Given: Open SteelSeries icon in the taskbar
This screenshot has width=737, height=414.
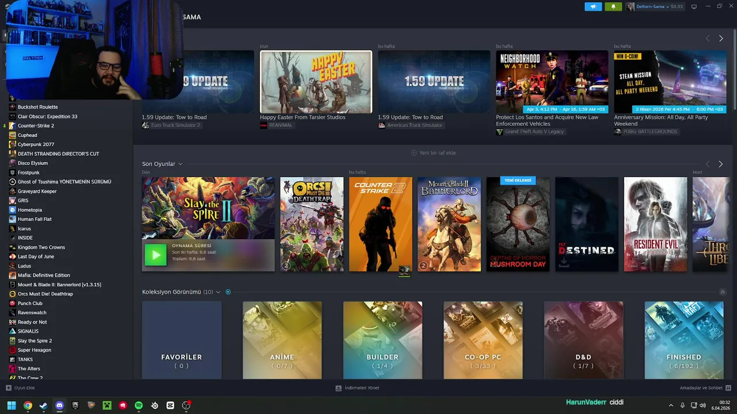Looking at the screenshot, I should tap(154, 405).
